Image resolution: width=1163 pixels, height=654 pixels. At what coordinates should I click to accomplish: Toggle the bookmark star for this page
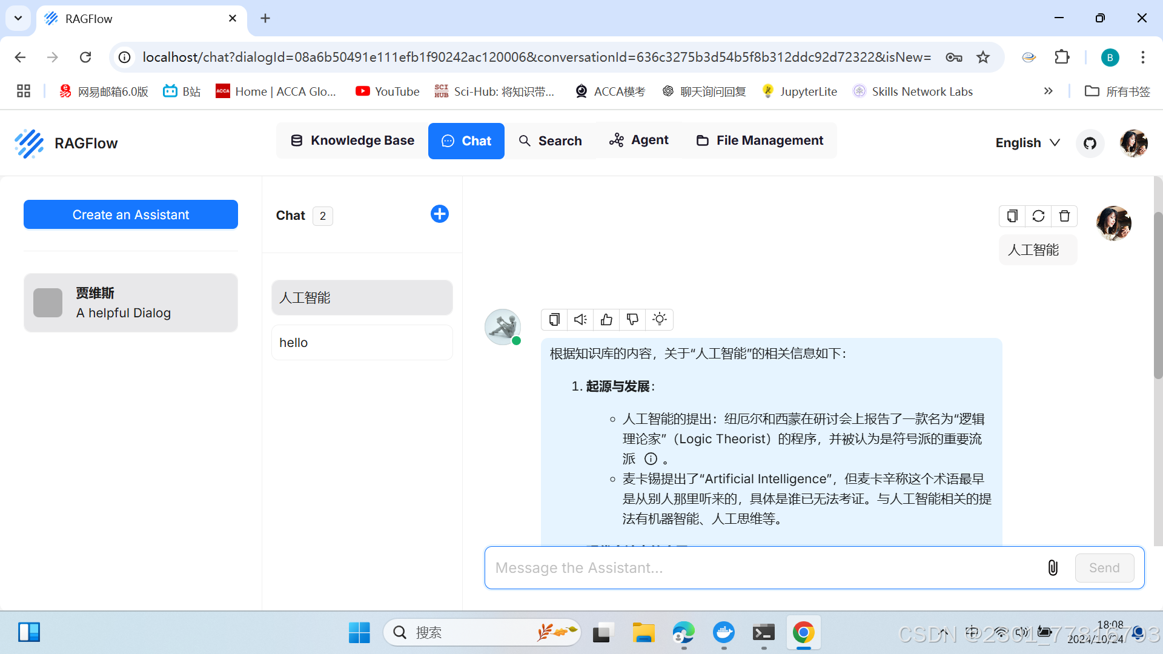click(x=983, y=57)
